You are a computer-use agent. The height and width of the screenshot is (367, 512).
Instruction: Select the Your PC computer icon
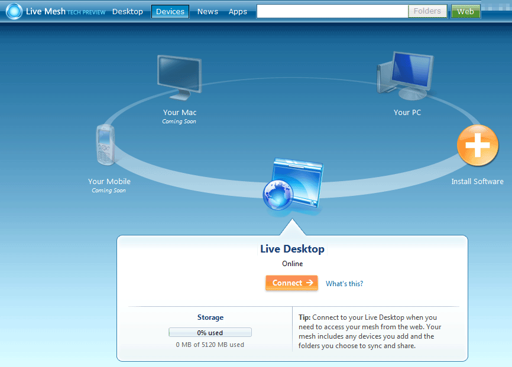coord(406,76)
